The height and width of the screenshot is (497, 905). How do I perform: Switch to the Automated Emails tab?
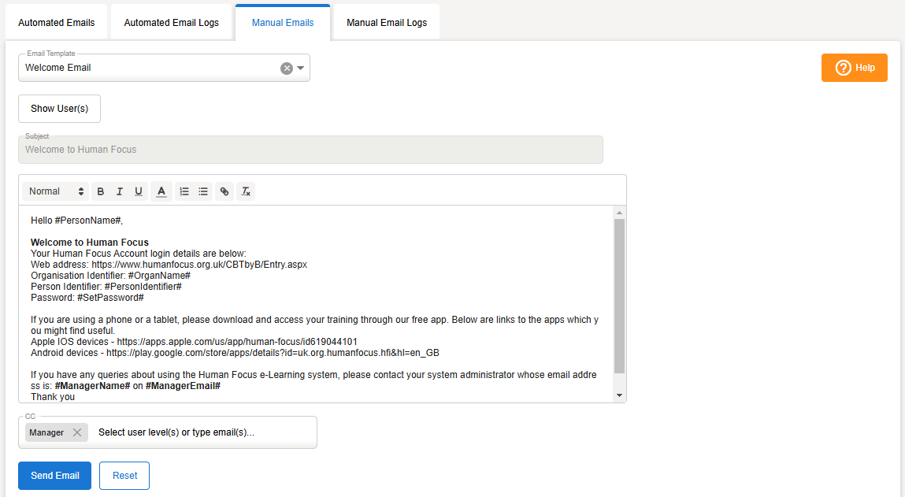(57, 23)
